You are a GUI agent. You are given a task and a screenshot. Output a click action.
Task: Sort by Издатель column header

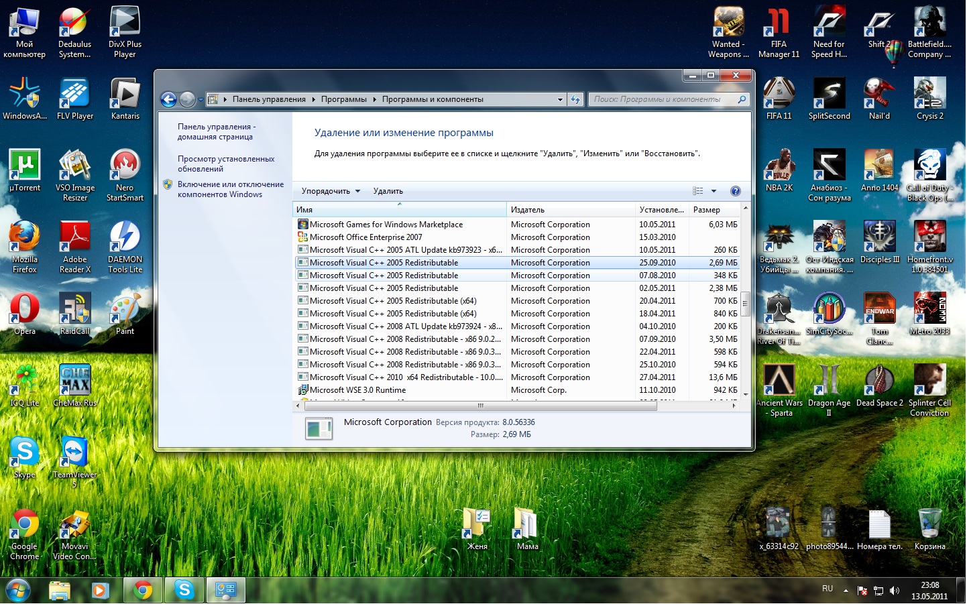571,210
